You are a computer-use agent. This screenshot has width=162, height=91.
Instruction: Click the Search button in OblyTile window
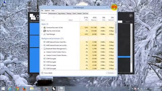pos(128,22)
